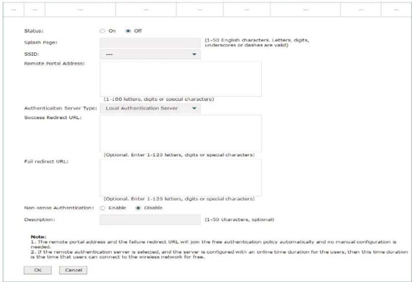
Task: Open the SSID dropdown
Action: tap(150, 54)
